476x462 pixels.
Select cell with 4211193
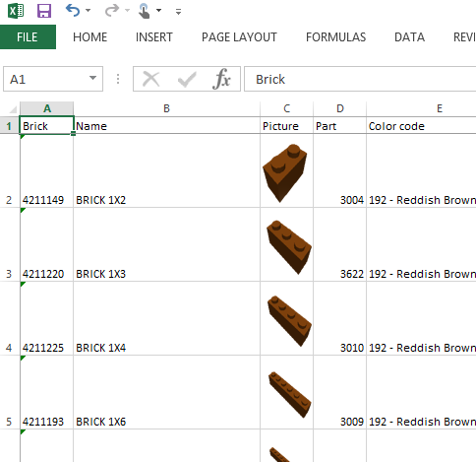coord(47,392)
